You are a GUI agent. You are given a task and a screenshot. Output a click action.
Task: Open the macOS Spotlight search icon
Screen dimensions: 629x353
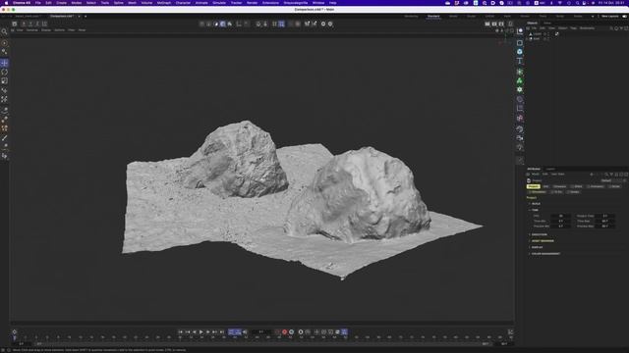tap(577, 3)
